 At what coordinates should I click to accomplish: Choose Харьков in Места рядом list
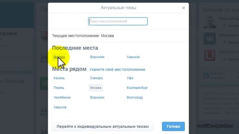point(60,107)
